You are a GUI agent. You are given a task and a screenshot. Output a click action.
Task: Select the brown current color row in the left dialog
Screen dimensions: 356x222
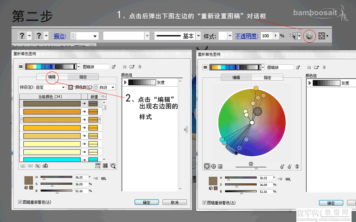pos(52,103)
